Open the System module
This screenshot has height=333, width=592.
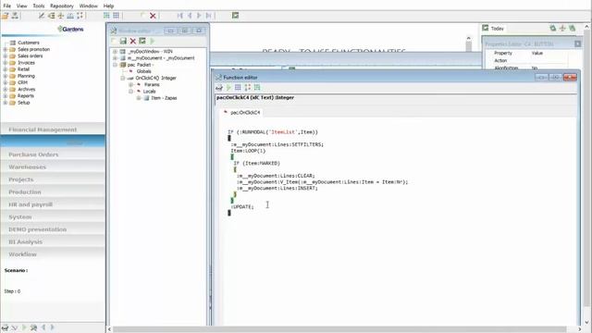click(53, 216)
